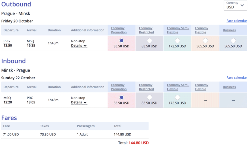
Task: Choose outbound Economy Semi-Flexible 172.50 USD fare
Action: (x=177, y=40)
